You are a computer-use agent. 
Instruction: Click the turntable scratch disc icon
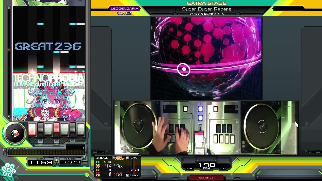(15, 133)
